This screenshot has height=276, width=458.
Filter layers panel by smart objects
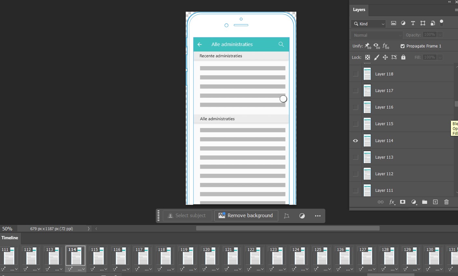point(433,23)
